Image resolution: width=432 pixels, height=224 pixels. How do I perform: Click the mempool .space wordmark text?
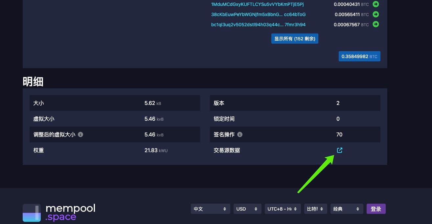(70, 212)
